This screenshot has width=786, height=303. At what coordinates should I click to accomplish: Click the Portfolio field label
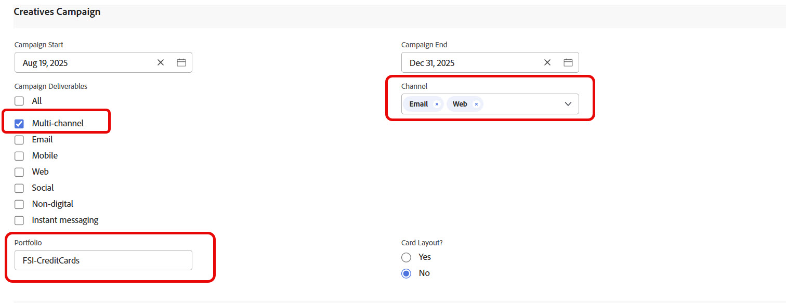(28, 243)
